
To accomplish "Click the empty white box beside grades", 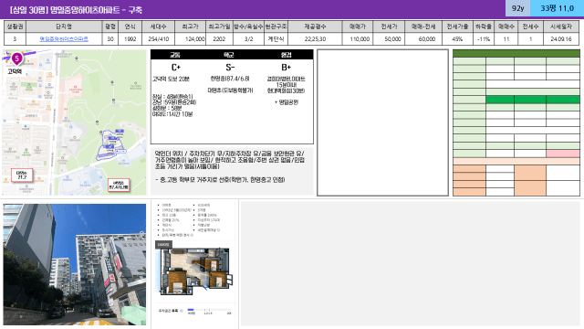I will coord(382,122).
